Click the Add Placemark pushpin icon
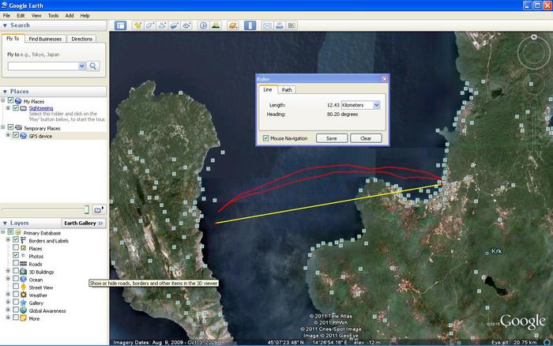The image size is (553, 346). click(138, 25)
